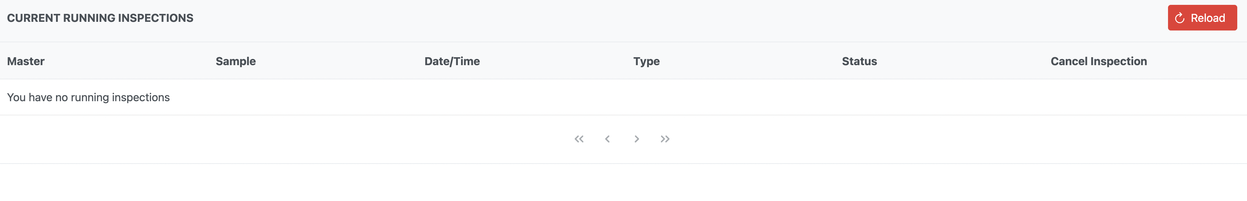Click the Cancel Inspection column header

coord(1098,61)
